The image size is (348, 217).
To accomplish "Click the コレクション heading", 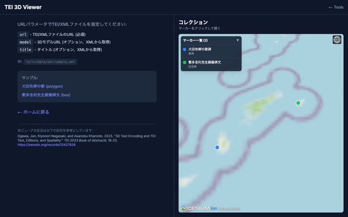I will tap(193, 22).
